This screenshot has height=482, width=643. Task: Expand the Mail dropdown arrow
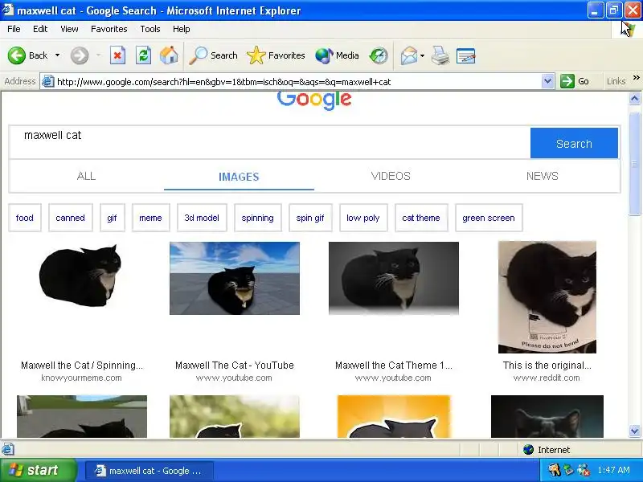423,55
